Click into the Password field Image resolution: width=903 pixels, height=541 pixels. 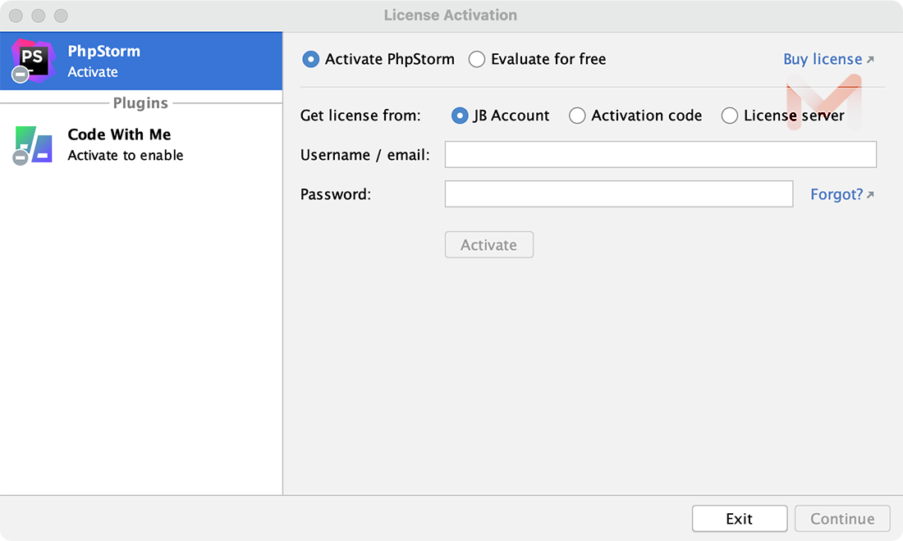618,194
